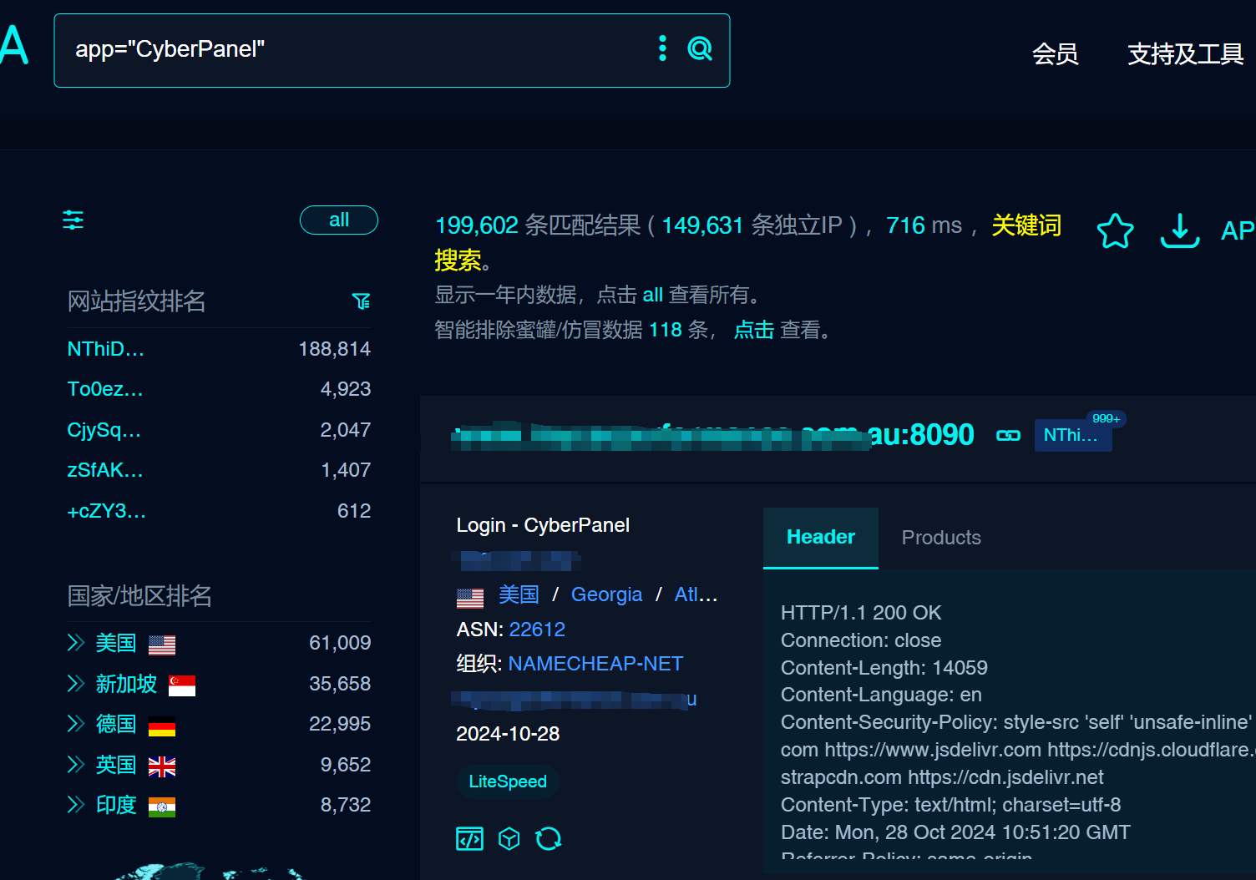Click the HTTP/1.1 200 OK header line
1256x880 pixels.
click(x=861, y=613)
